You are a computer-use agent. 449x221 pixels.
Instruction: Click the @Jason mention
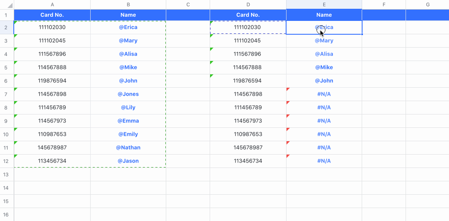(x=128, y=161)
